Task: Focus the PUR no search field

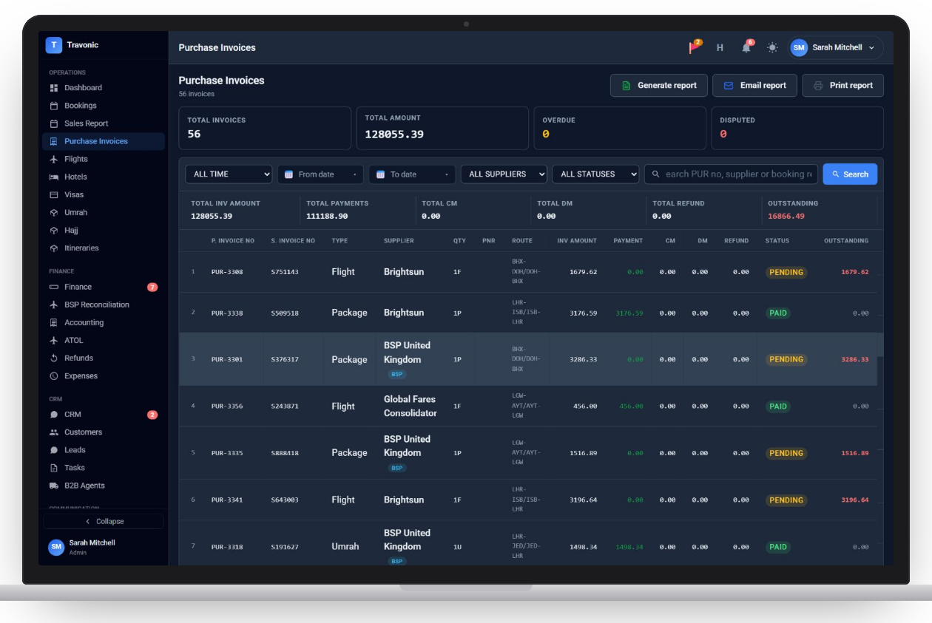Action: tap(732, 174)
